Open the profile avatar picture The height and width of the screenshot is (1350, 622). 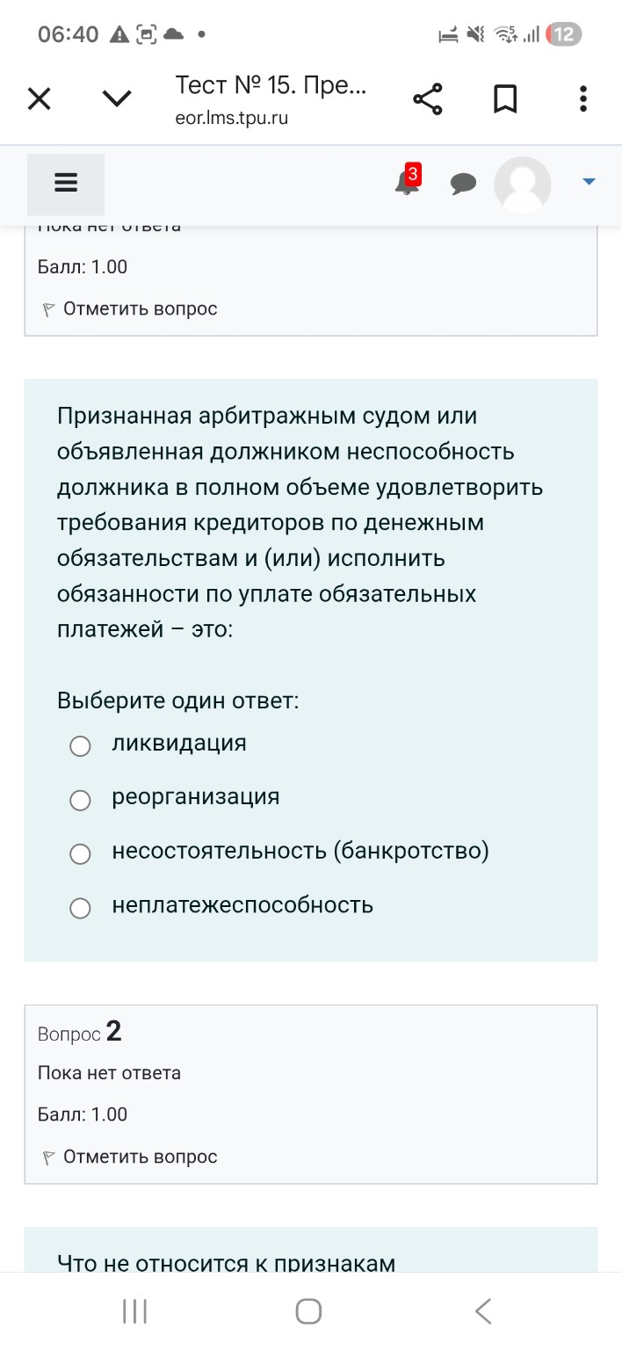[523, 185]
